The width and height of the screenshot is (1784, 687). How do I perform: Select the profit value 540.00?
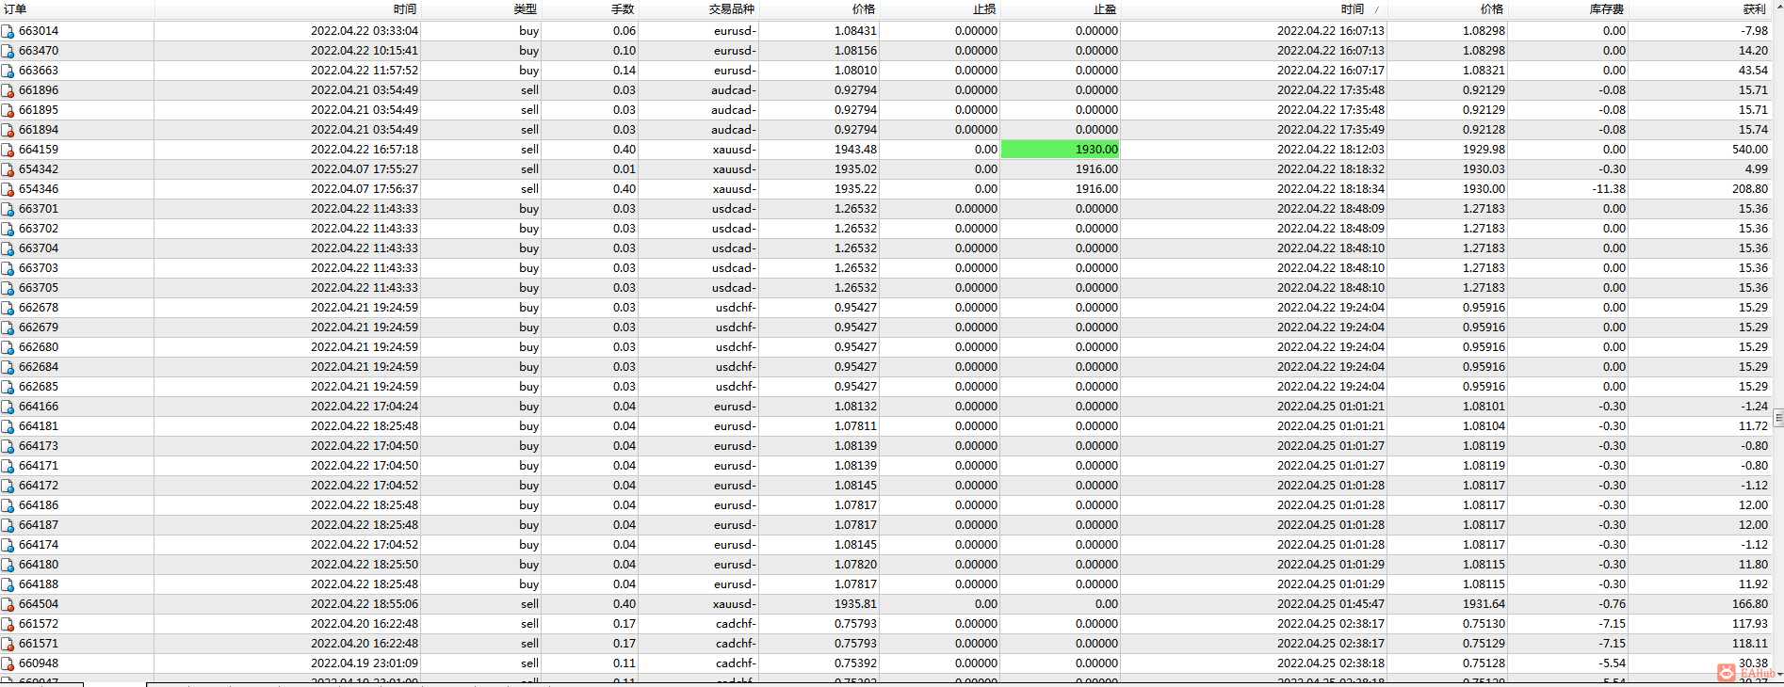coord(1749,150)
